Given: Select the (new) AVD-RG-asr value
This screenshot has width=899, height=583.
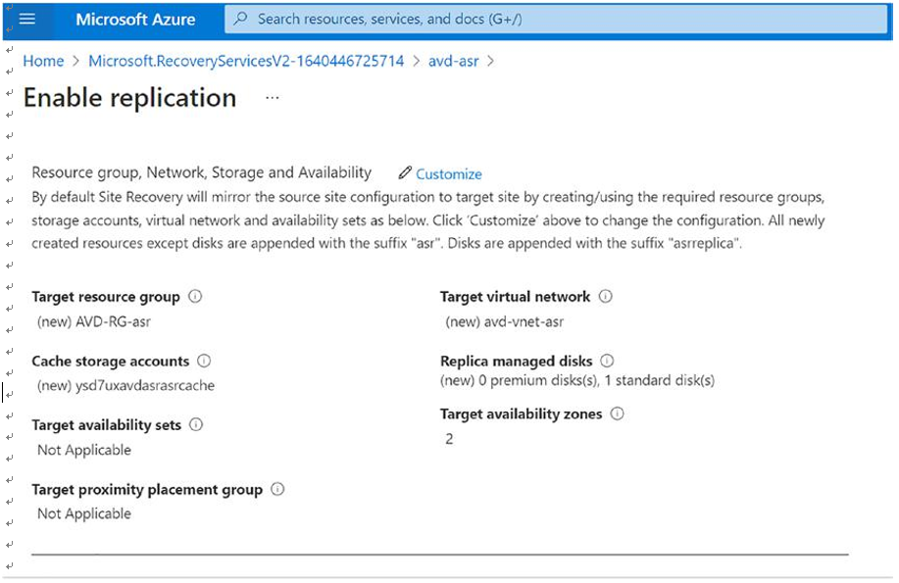Looking at the screenshot, I should point(94,321).
